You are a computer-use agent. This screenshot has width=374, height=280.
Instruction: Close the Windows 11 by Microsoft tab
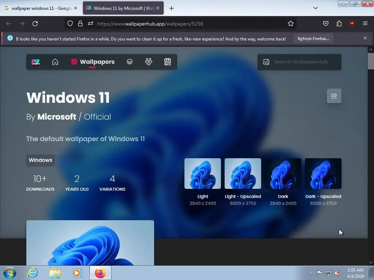158,8
